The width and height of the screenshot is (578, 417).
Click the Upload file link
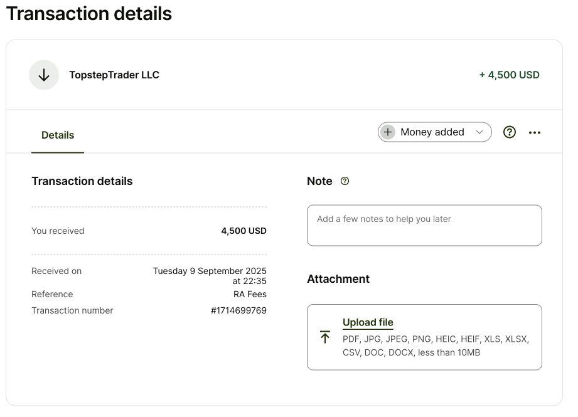368,322
